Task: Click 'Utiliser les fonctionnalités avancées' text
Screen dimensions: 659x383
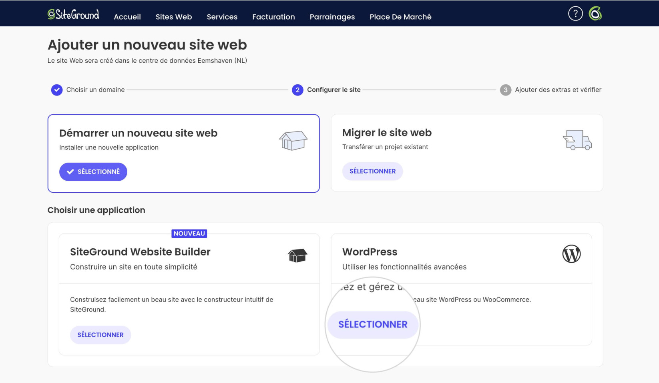Action: [x=404, y=267]
